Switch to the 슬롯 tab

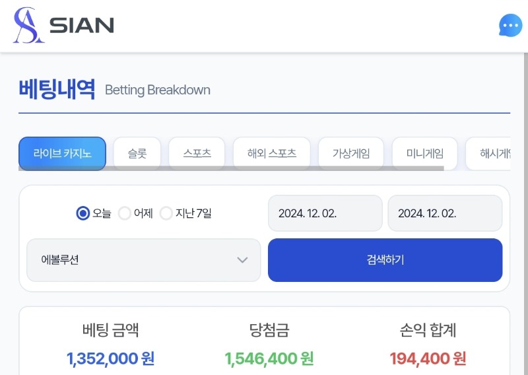click(137, 154)
